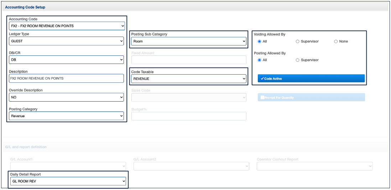Viewport: 391px width, 190px height.
Task: Expand the Code Taxable dropdown
Action: (189, 78)
